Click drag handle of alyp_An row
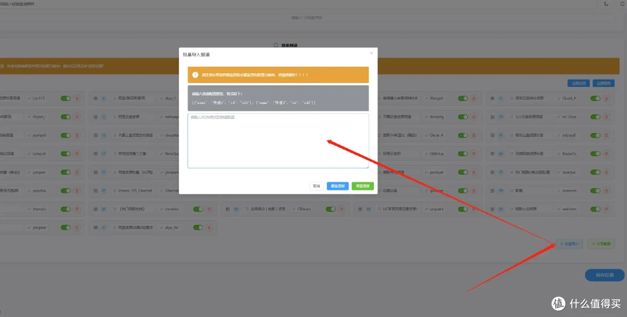627x317 pixels. point(95,228)
